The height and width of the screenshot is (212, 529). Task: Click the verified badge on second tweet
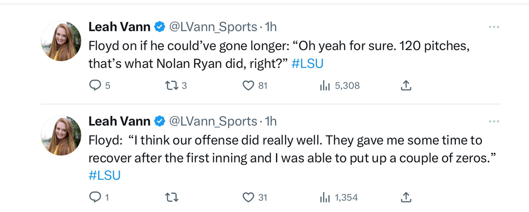[x=160, y=121]
